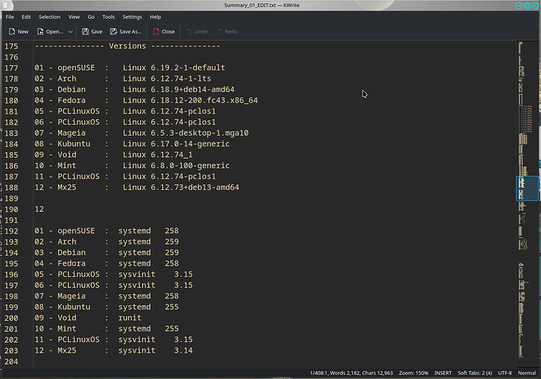
Task: Click line number 204 in the gutter
Action: pos(11,362)
